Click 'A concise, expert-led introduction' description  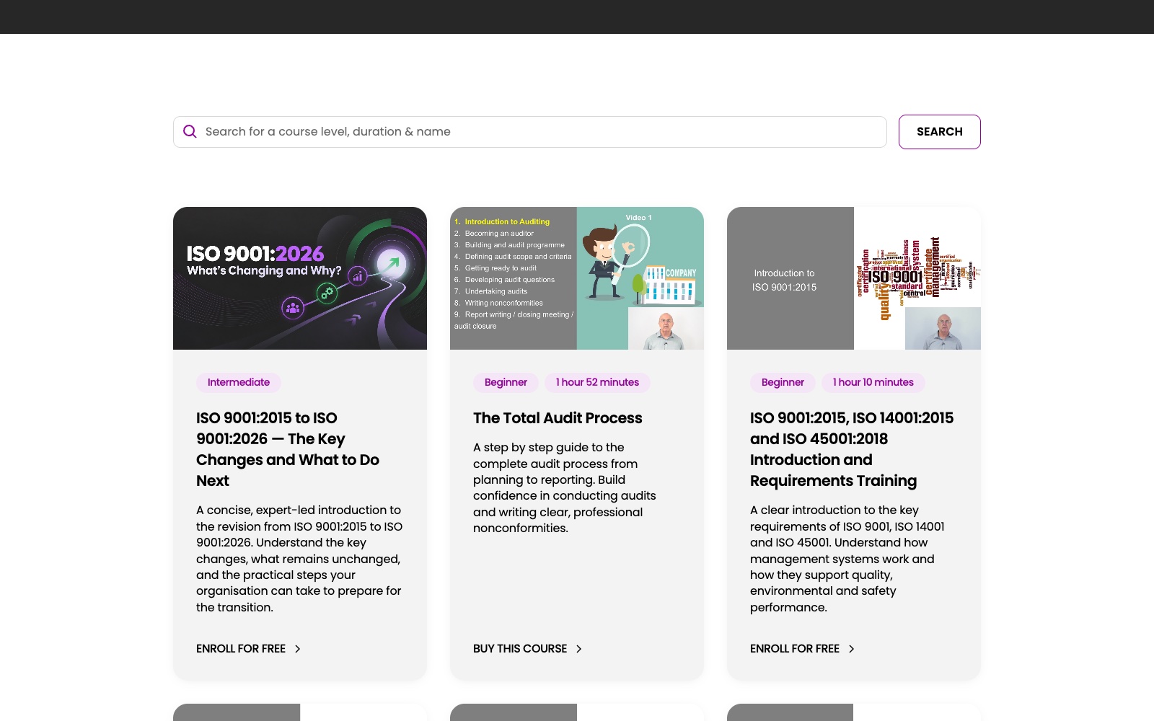click(x=299, y=559)
